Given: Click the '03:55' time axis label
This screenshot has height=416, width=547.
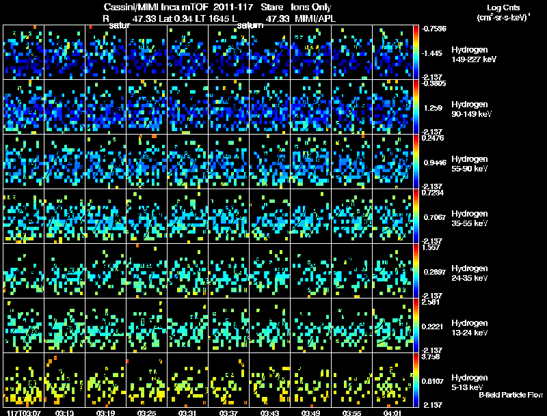Looking at the screenshot, I should click(x=351, y=413).
